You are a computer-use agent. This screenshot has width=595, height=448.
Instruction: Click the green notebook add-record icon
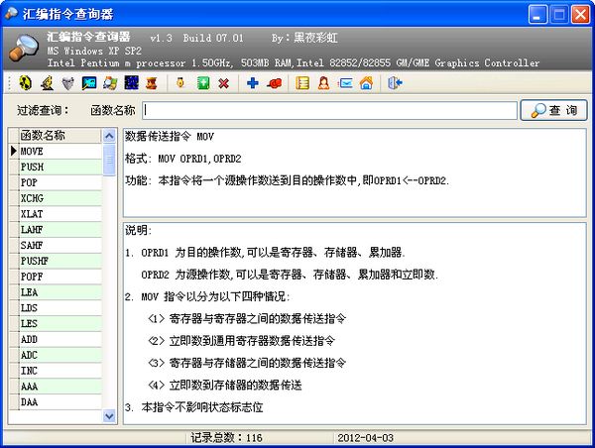[x=203, y=82]
